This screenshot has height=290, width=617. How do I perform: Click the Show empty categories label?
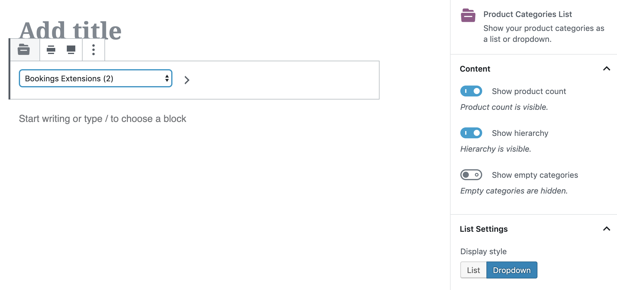535,175
